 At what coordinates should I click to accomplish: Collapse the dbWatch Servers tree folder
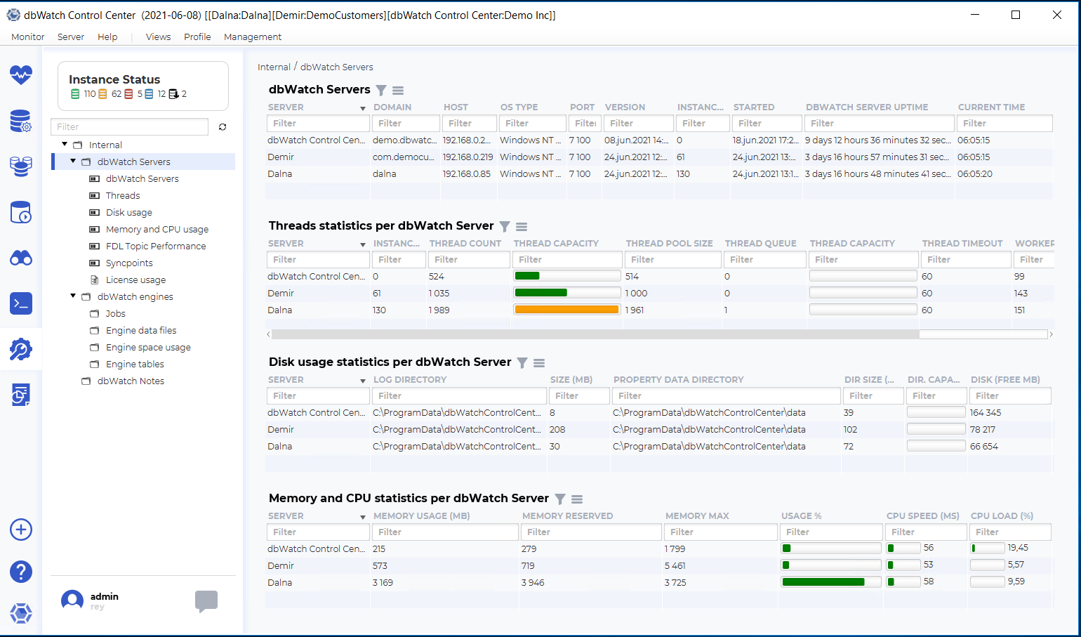pyautogui.click(x=73, y=162)
